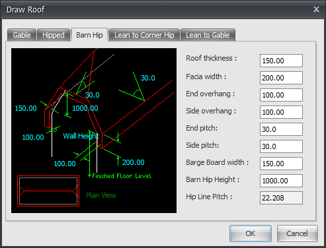326x248 pixels.
Task: Click the 'Hip Line Pitch :' label
Action: (209, 197)
